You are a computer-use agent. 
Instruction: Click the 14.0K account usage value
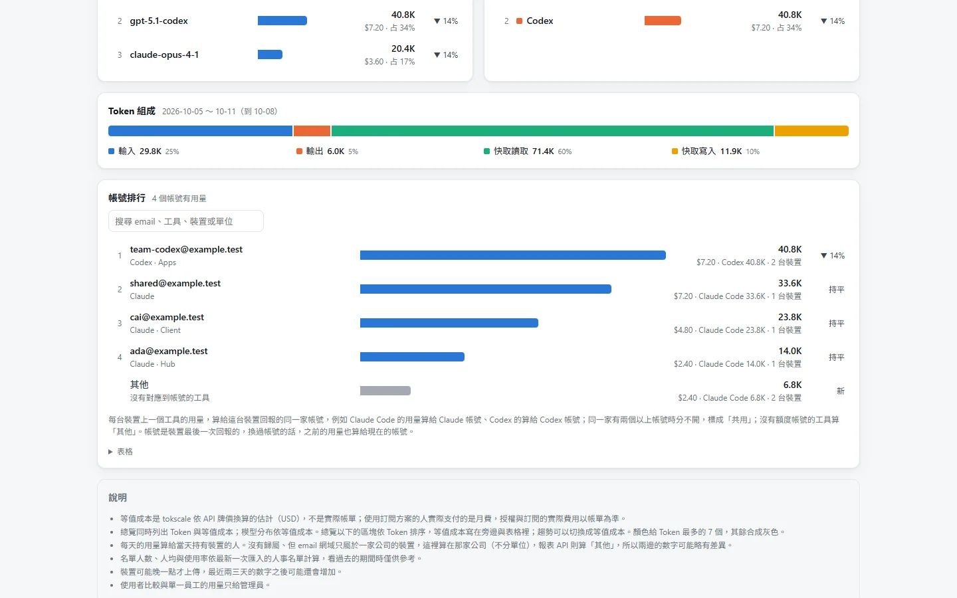tap(790, 351)
